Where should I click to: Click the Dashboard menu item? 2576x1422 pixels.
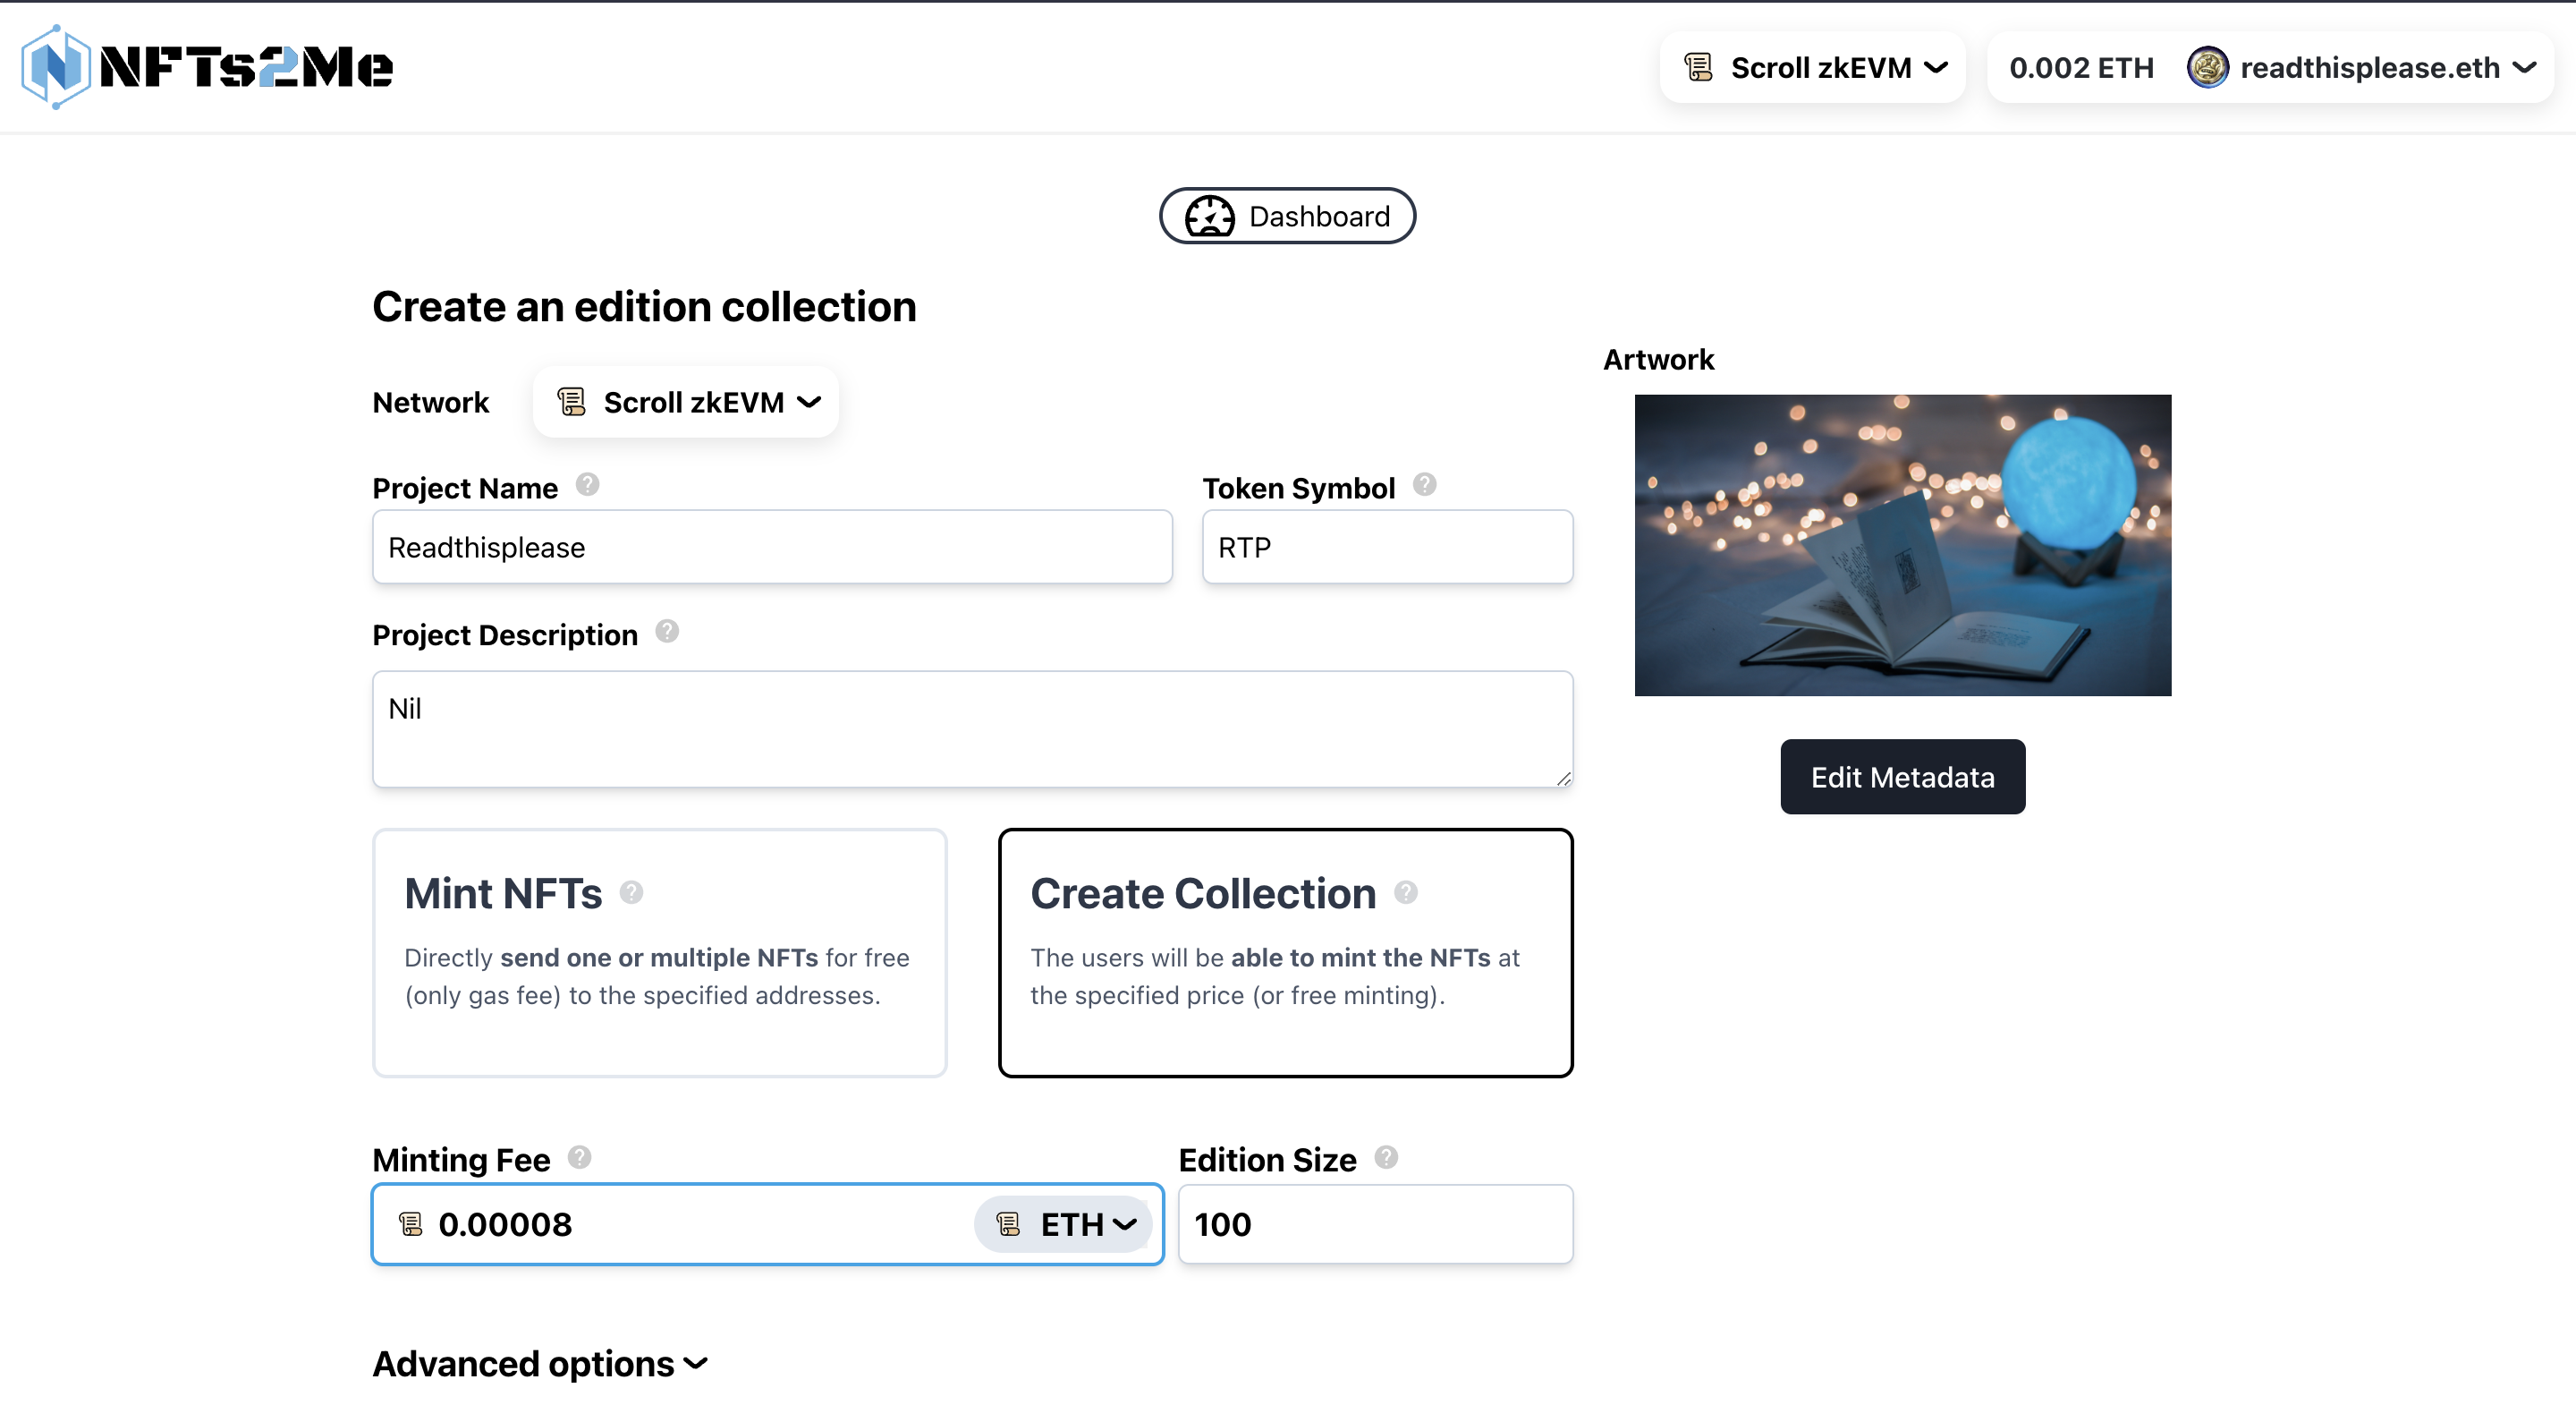1286,214
